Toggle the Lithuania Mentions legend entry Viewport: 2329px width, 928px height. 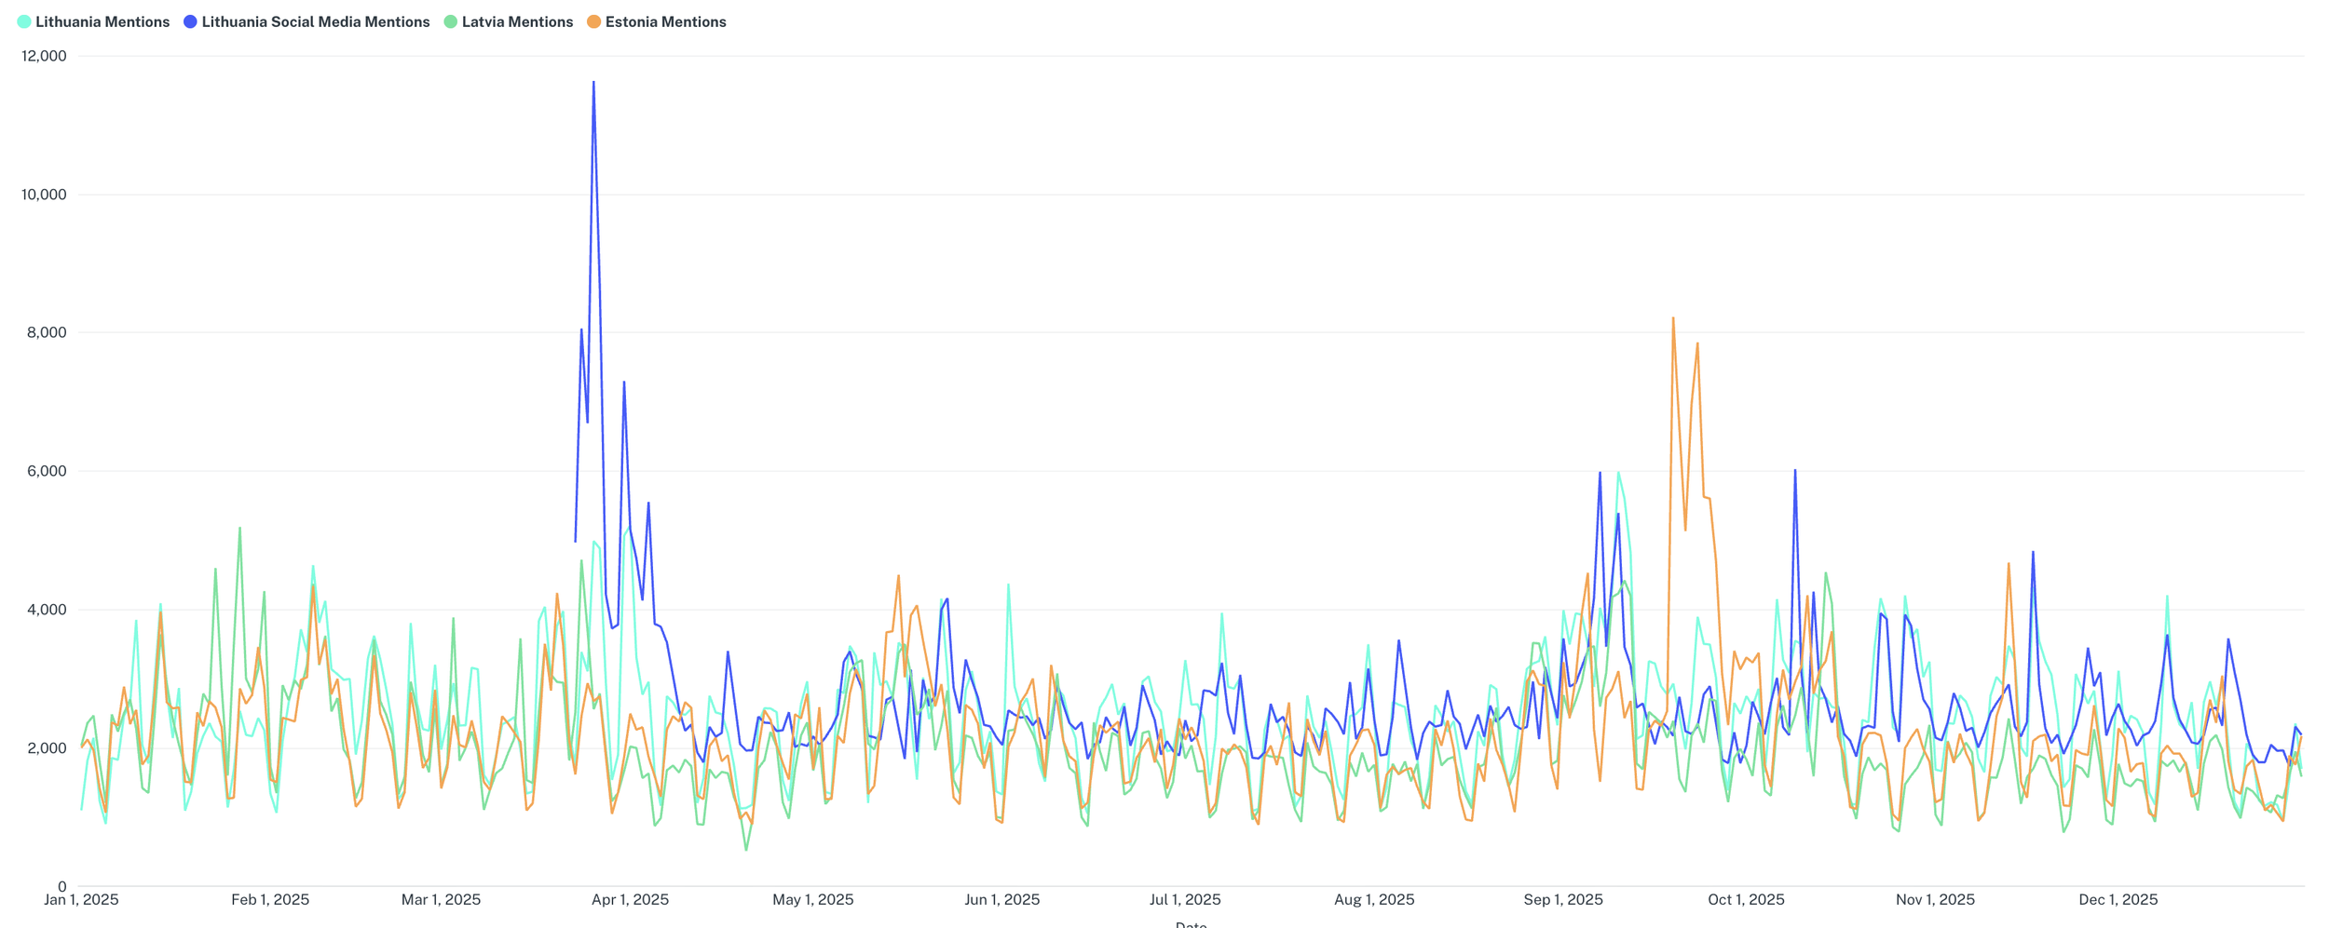(93, 21)
